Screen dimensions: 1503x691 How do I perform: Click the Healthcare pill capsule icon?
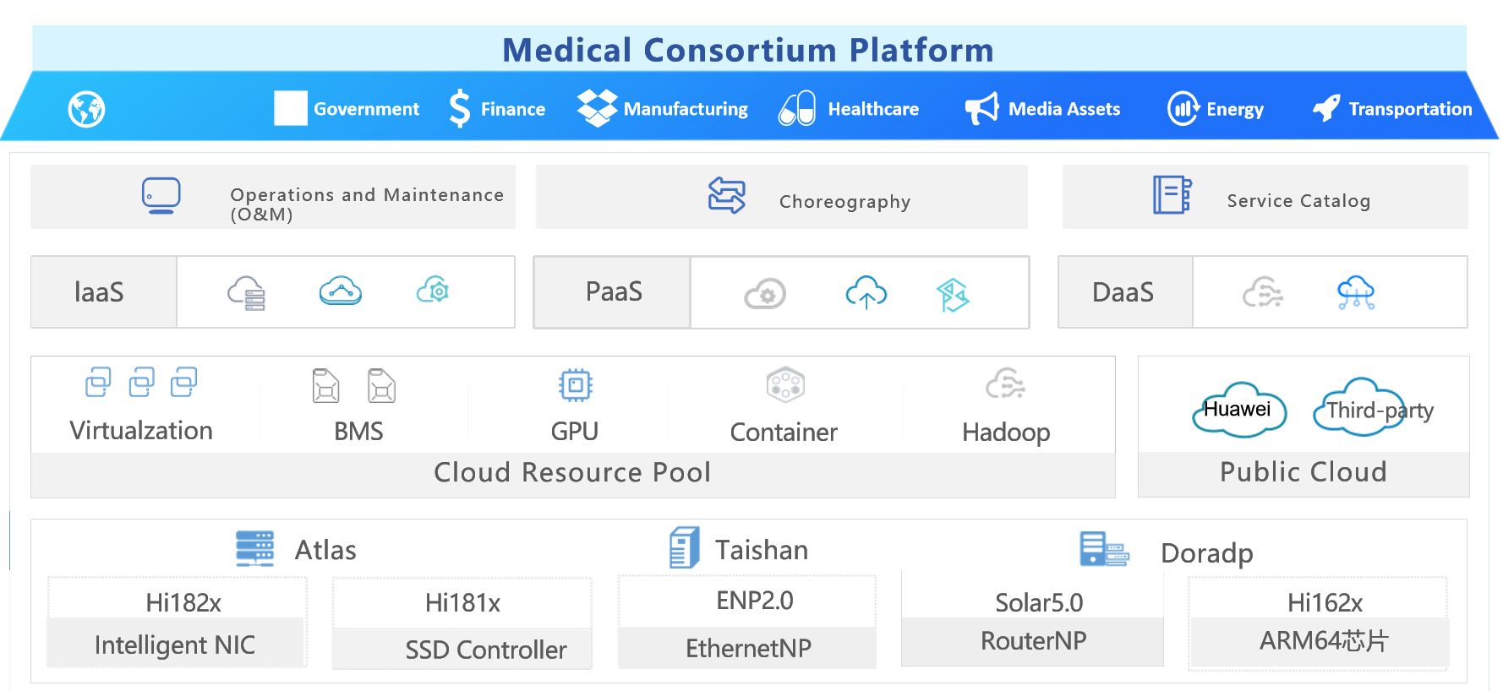coord(796,108)
